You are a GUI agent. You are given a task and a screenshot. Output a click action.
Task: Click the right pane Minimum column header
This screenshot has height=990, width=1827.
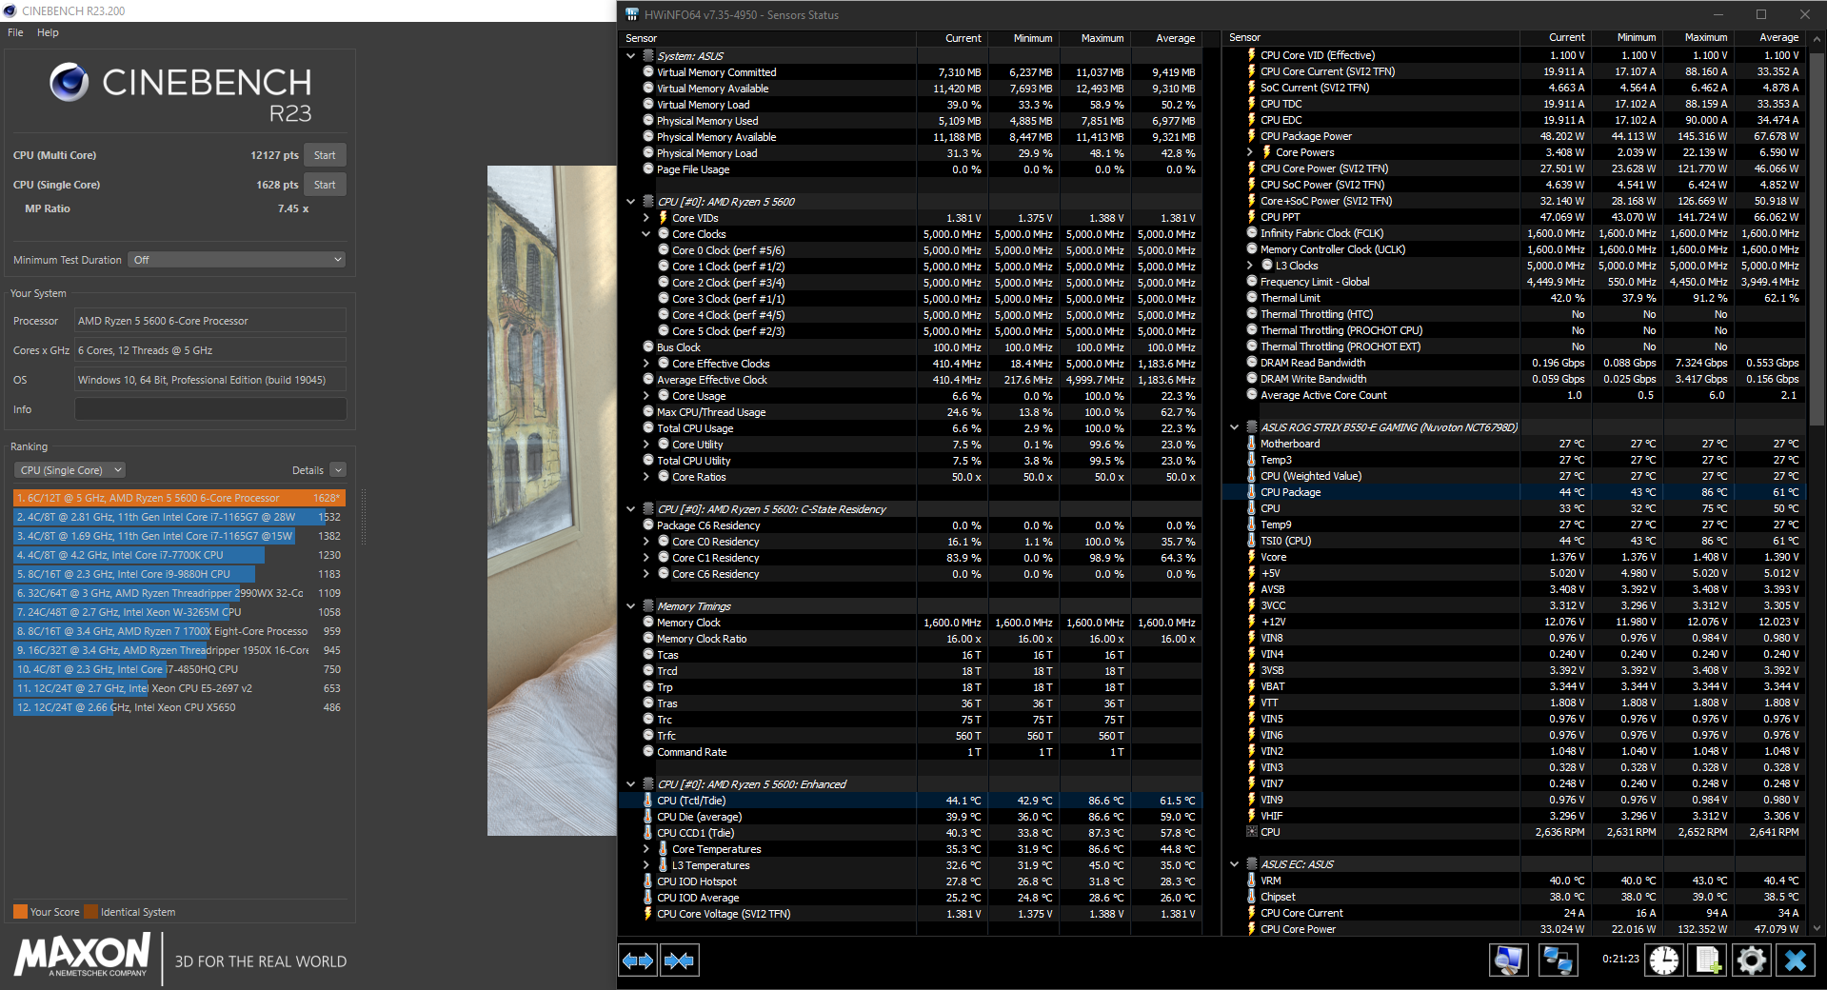[1628, 37]
